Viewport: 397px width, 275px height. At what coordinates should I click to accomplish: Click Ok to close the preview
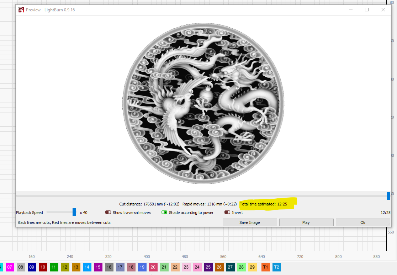363,222
